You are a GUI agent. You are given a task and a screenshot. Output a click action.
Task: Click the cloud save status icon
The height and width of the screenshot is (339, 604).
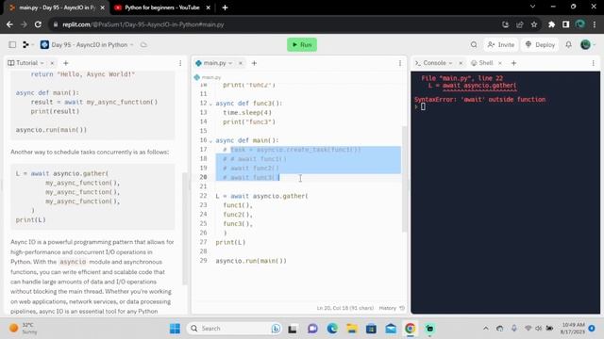(x=143, y=44)
